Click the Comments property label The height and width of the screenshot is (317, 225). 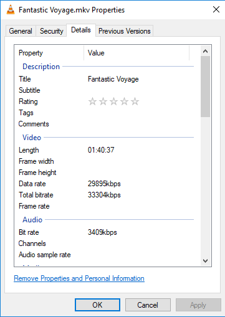(x=34, y=124)
